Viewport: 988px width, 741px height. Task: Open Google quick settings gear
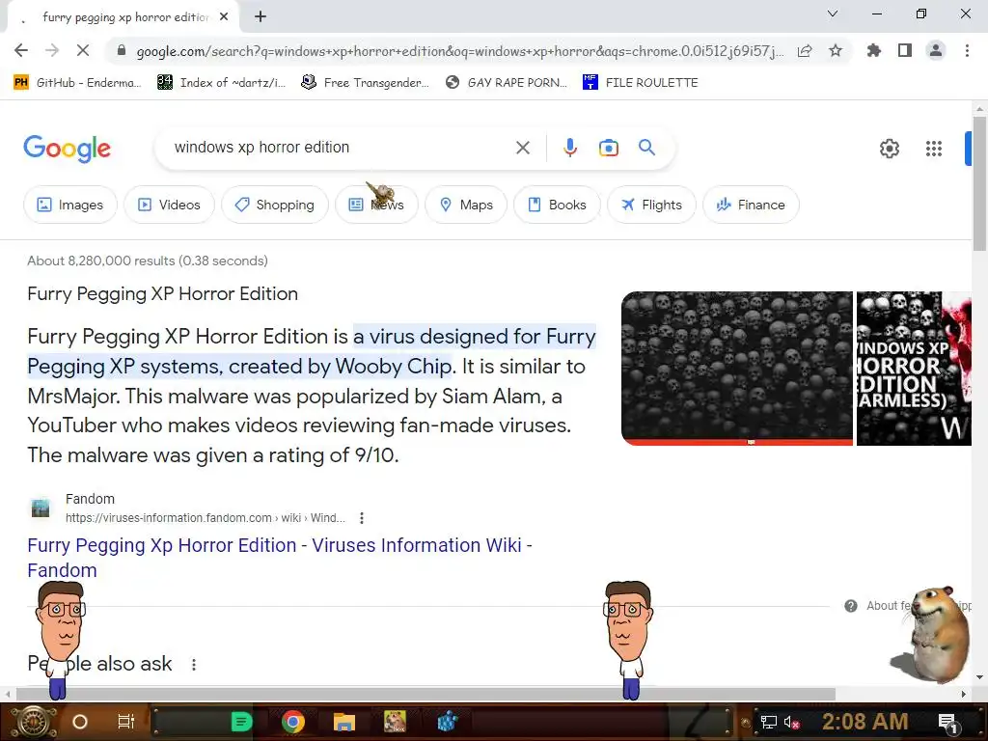click(x=889, y=149)
